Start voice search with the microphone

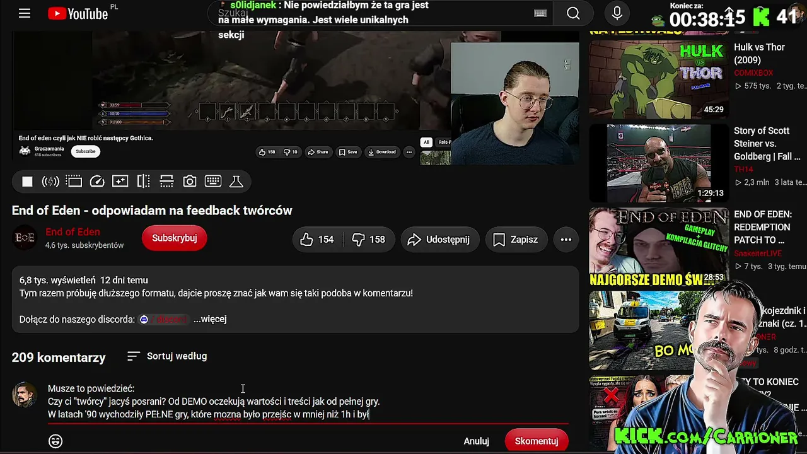click(617, 13)
